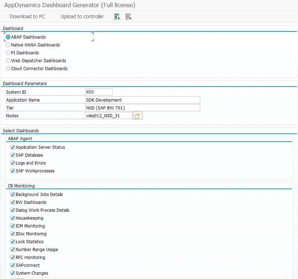Click the CB Monitoring group heading
298x279 pixels.
coord(21,186)
